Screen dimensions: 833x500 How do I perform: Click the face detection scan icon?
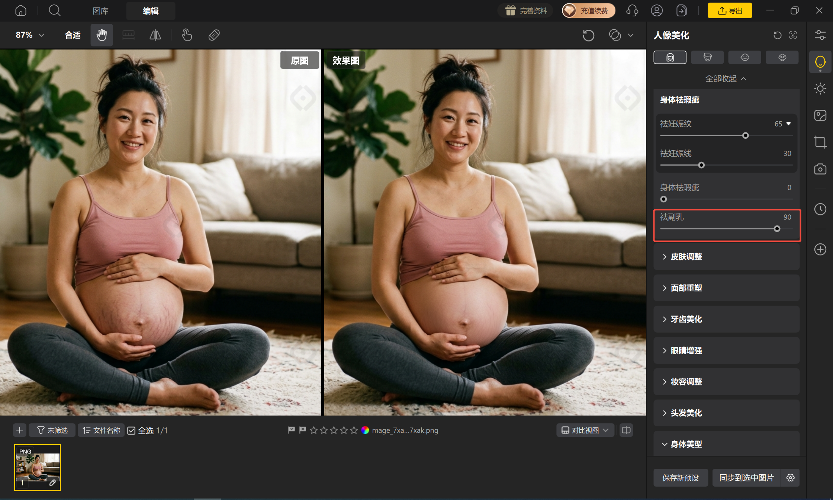[793, 35]
